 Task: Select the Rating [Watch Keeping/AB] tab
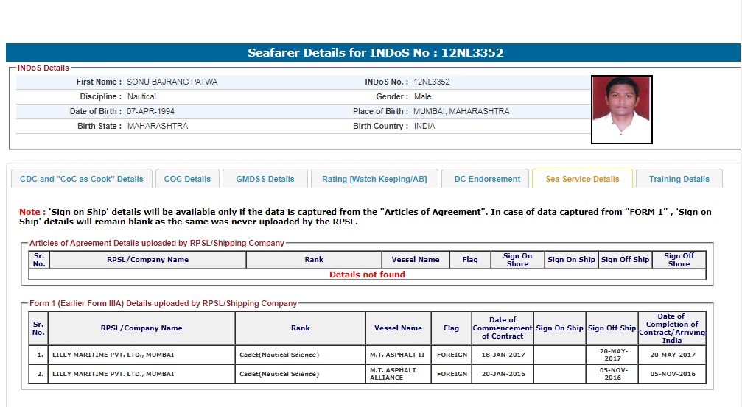tap(375, 179)
